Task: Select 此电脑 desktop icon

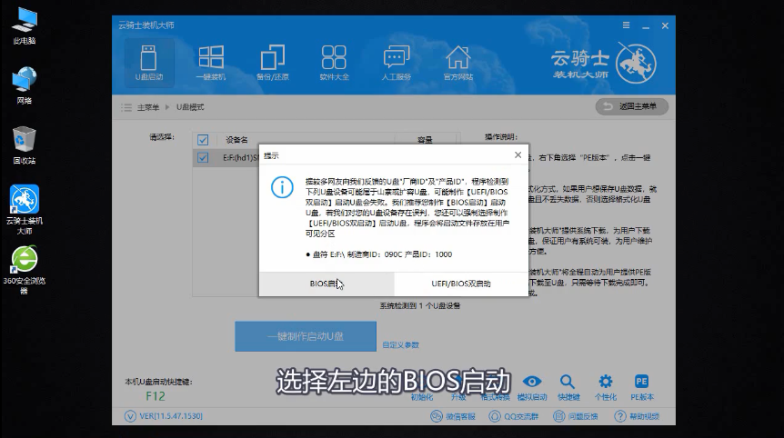Action: pyautogui.click(x=24, y=26)
